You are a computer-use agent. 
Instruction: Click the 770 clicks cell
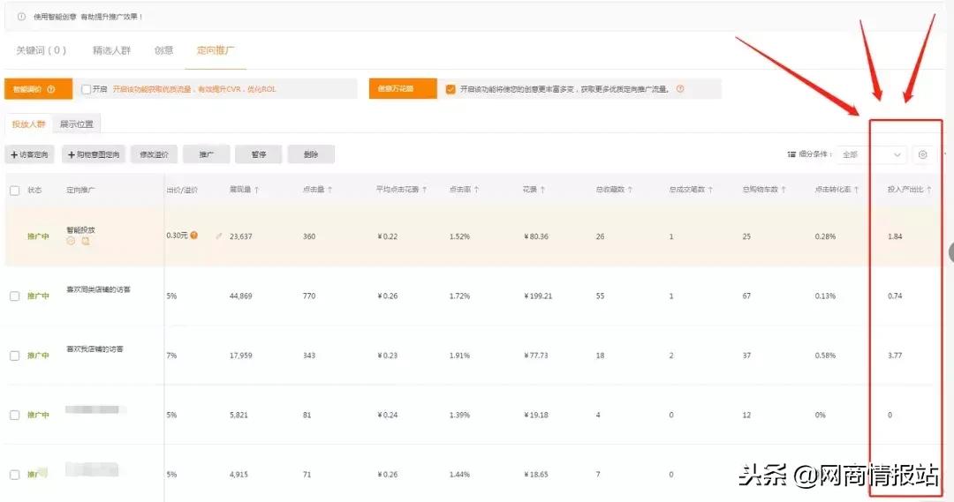pyautogui.click(x=309, y=296)
